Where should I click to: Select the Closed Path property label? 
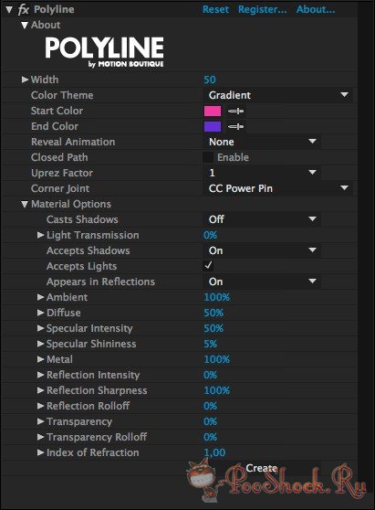[x=59, y=157]
